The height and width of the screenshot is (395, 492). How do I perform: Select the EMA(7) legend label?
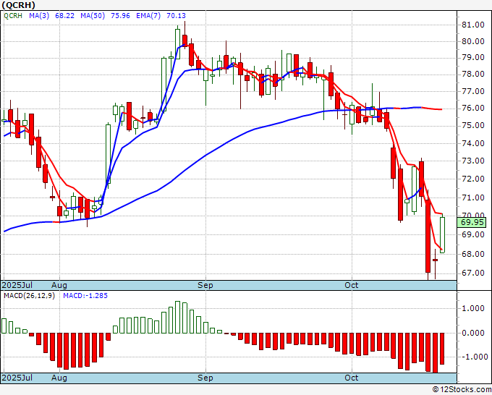[x=148, y=16]
